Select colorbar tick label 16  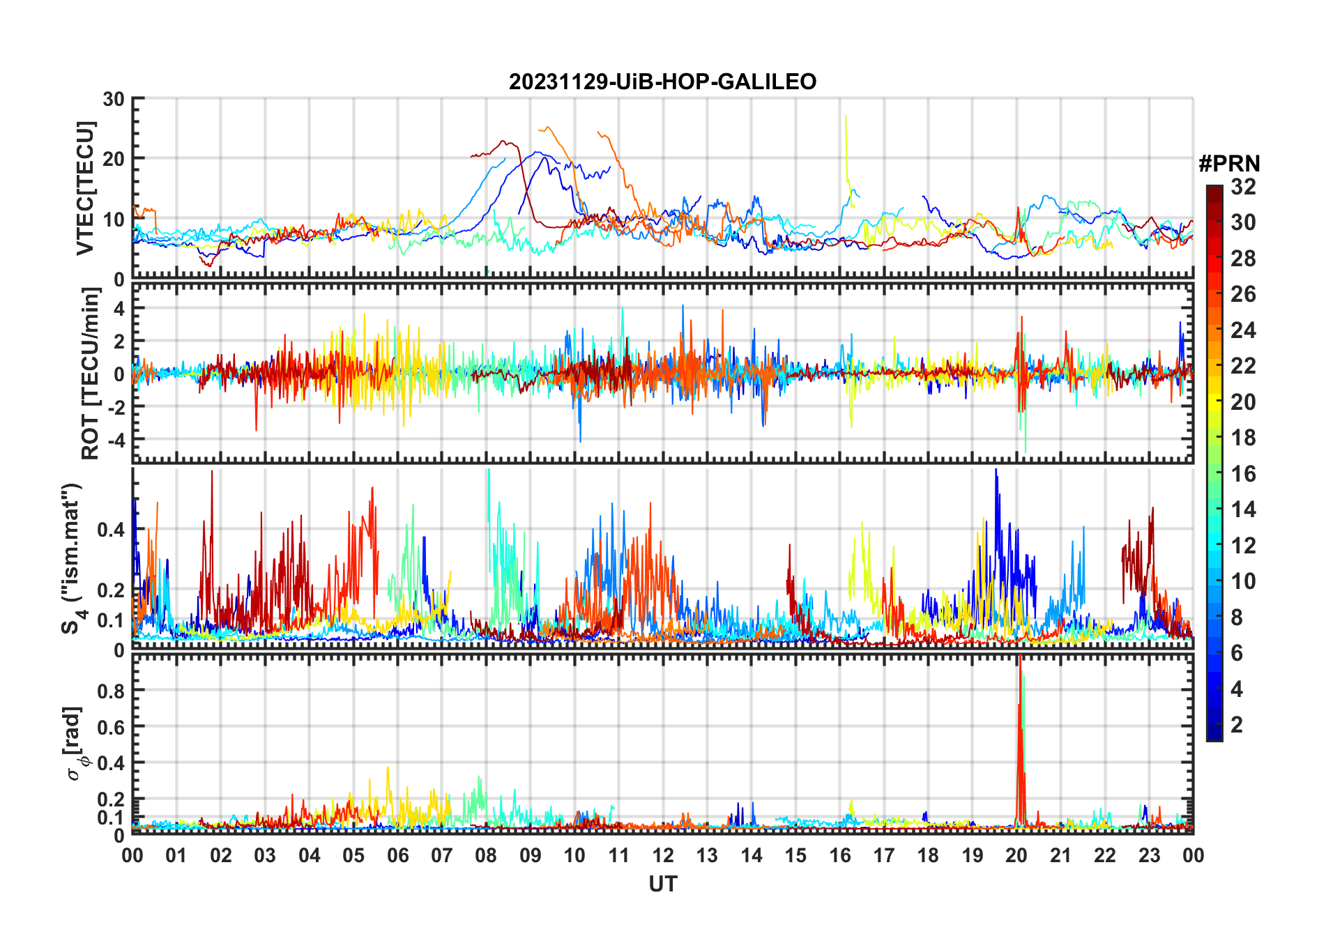pos(1243,474)
